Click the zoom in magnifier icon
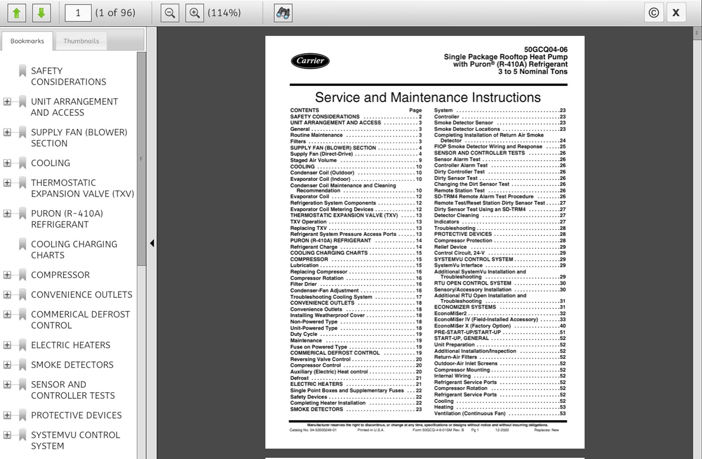The image size is (702, 459). click(194, 13)
